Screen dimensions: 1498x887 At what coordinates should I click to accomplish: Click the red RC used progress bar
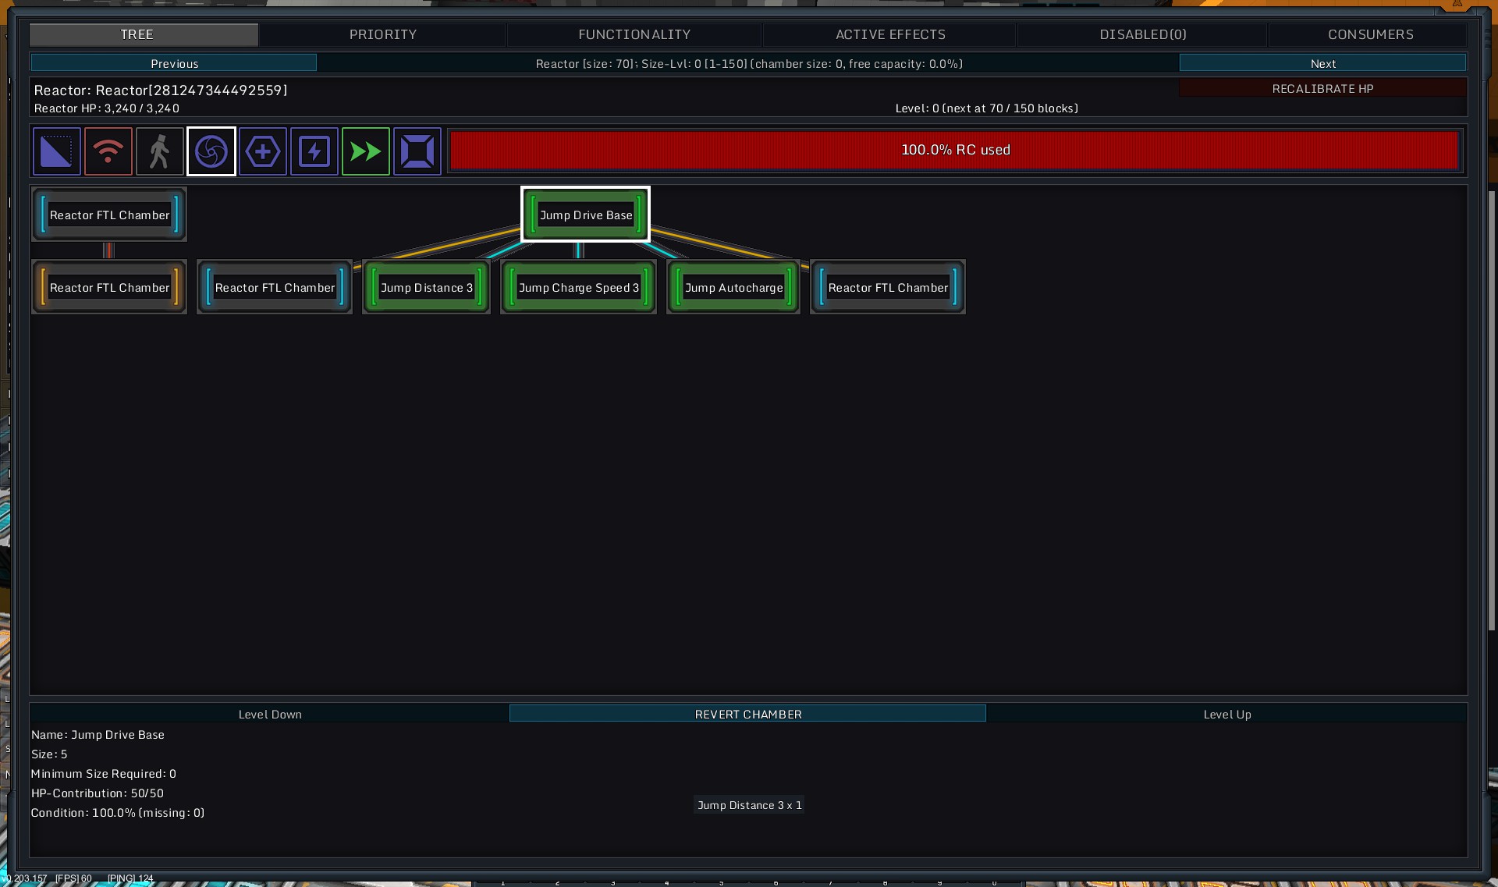954,150
